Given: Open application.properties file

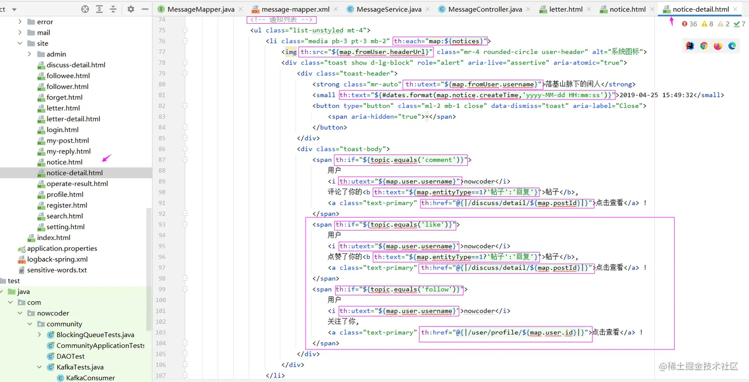Looking at the screenshot, I should pyautogui.click(x=62, y=248).
